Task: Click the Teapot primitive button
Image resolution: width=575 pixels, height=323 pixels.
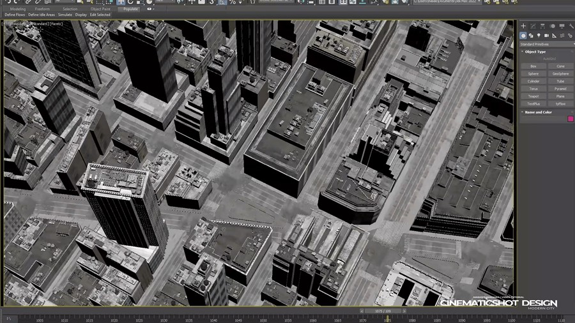Action: tap(533, 96)
